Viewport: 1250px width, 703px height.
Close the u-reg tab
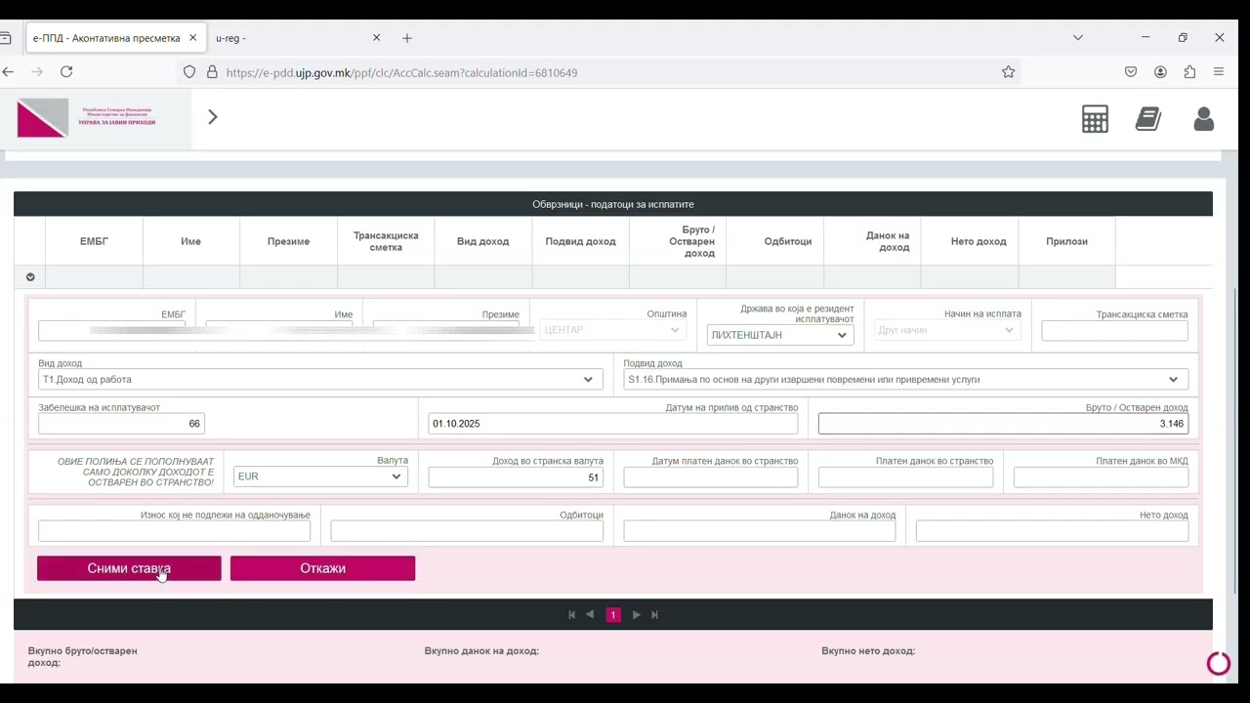coord(376,38)
